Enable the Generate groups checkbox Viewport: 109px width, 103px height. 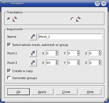(x=9, y=78)
